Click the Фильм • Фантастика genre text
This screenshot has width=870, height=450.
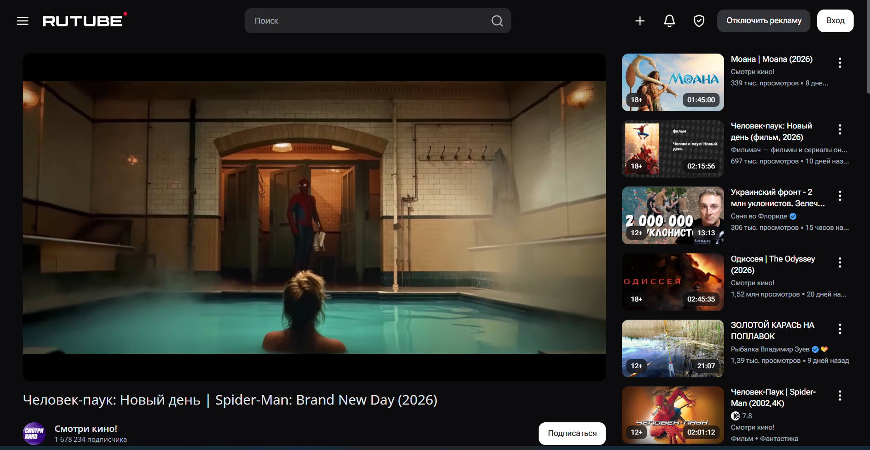[x=765, y=439]
